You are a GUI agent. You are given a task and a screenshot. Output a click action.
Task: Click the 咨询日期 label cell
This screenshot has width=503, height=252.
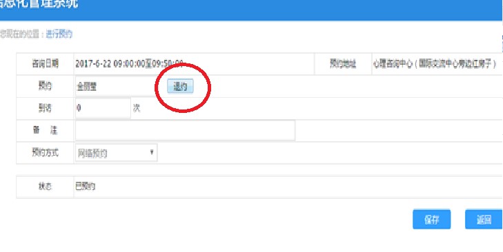tap(46, 64)
